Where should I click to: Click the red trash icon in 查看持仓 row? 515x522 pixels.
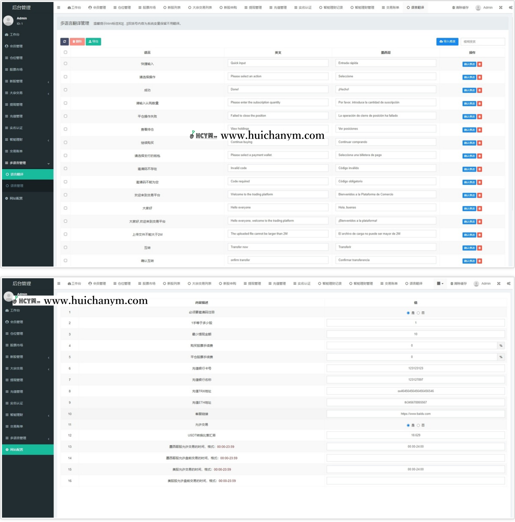click(x=479, y=130)
